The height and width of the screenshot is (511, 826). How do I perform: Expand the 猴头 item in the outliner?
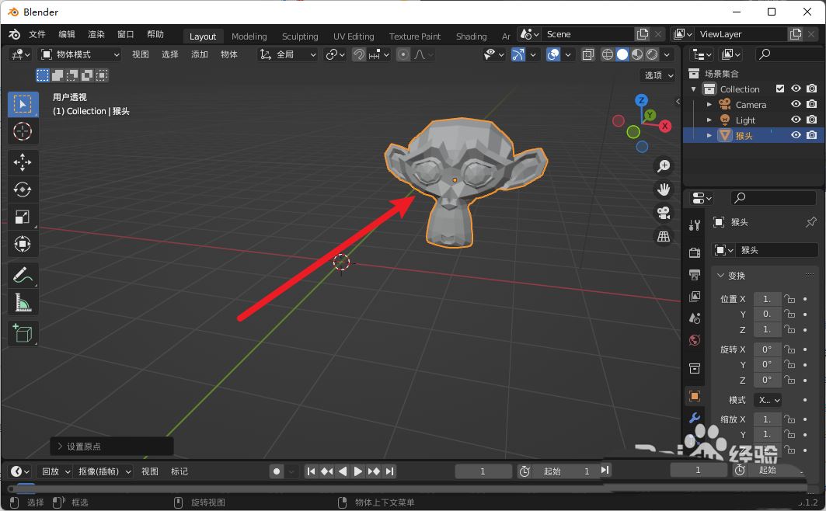[x=708, y=134]
